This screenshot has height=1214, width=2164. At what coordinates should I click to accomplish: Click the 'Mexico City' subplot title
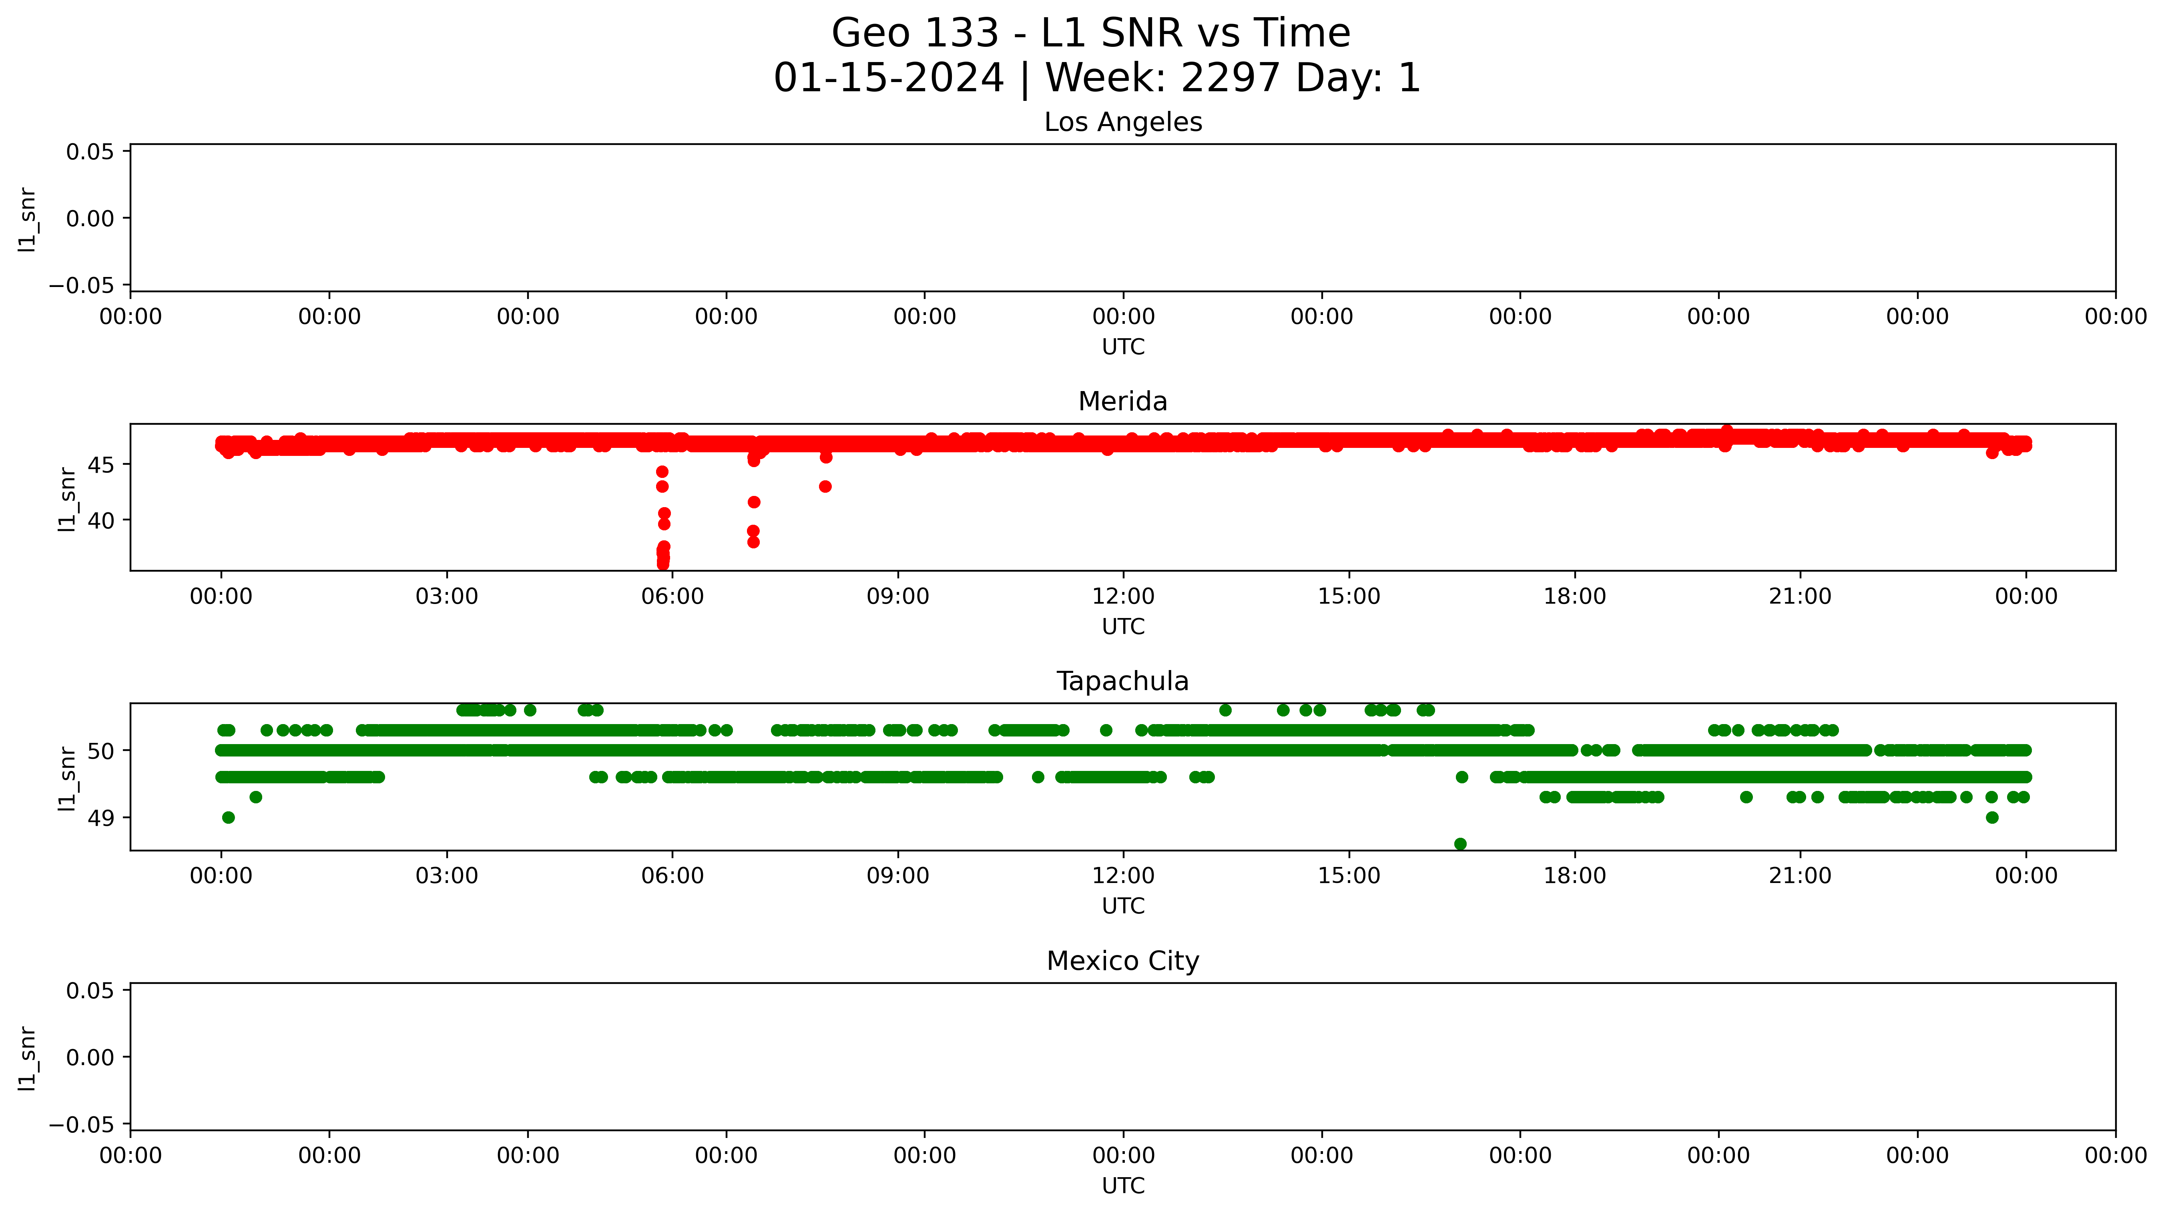point(1123,961)
